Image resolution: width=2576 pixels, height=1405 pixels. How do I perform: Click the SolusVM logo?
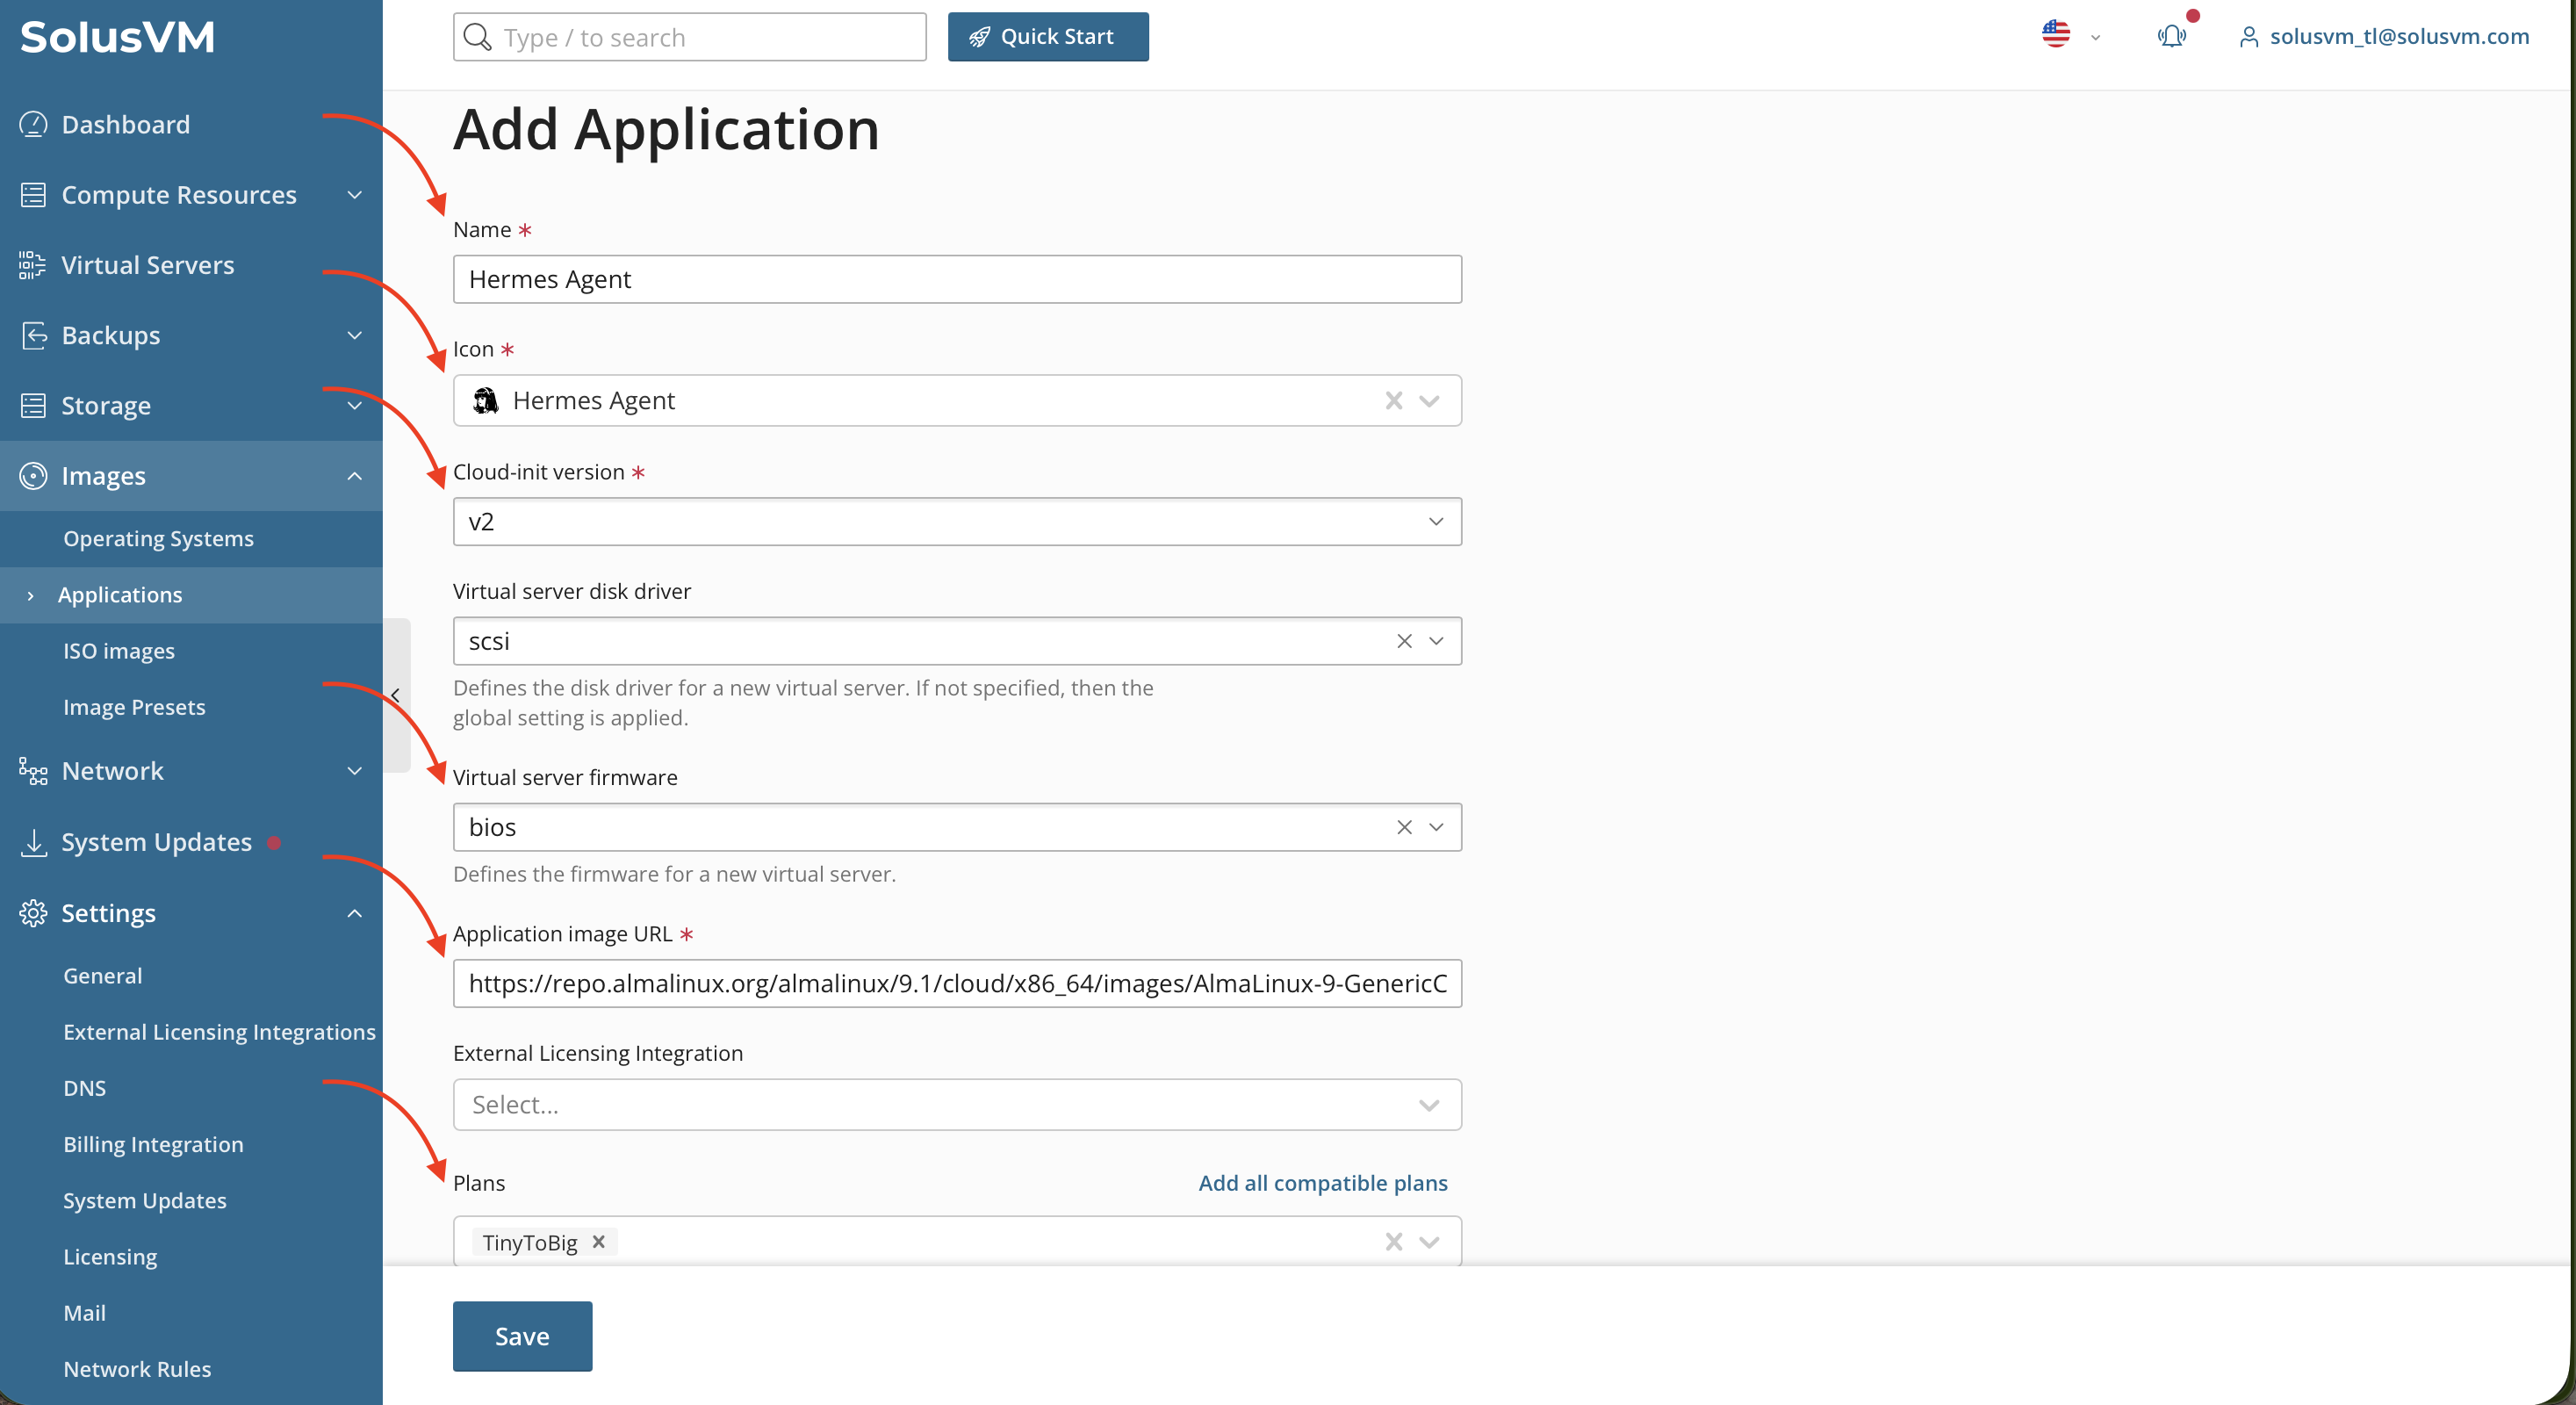coord(117,37)
